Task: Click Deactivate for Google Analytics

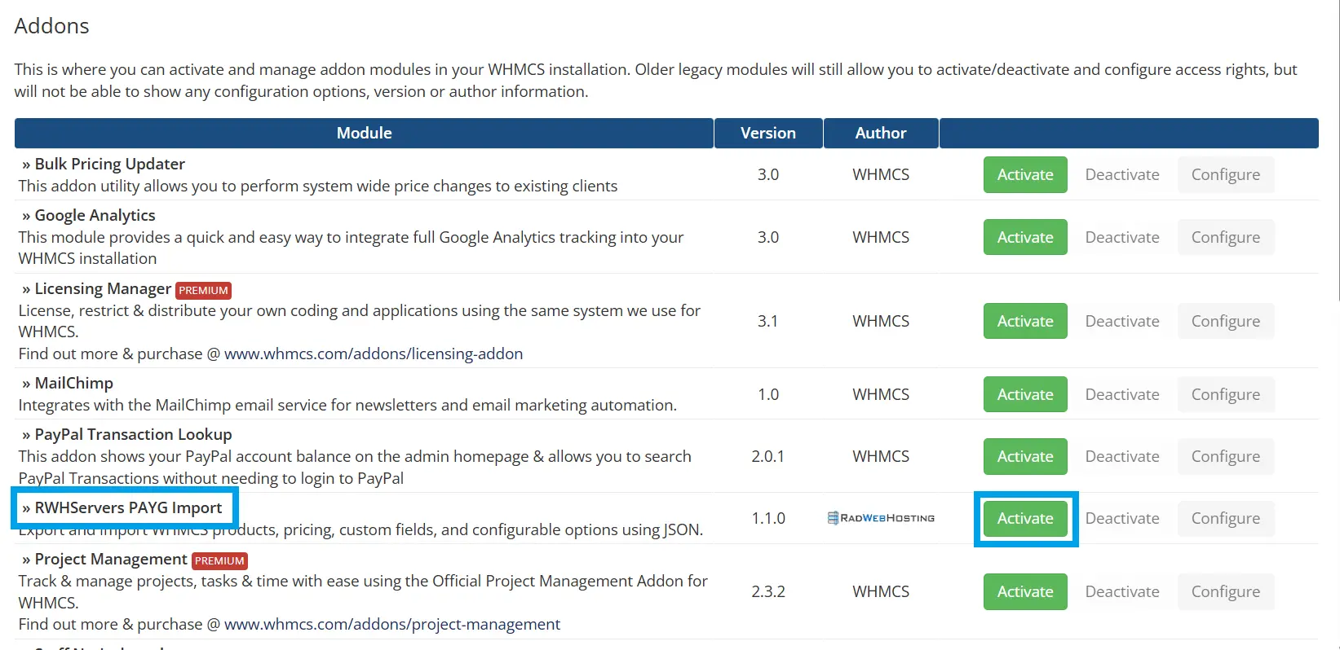Action: (1122, 237)
